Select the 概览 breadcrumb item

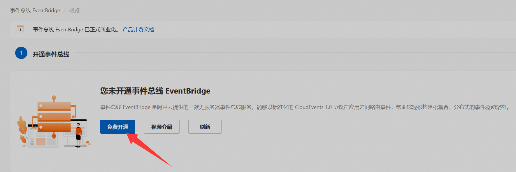click(74, 10)
